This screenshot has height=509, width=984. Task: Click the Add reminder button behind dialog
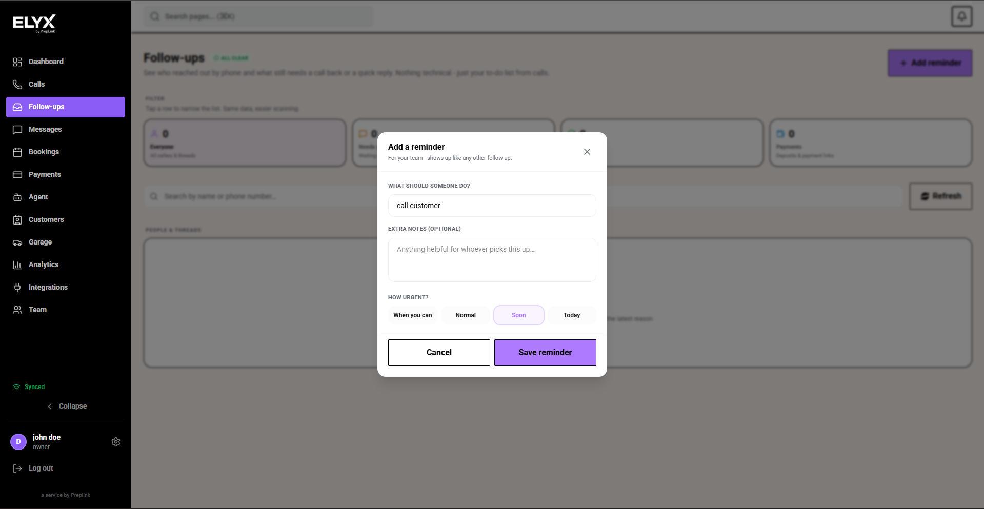[930, 63]
